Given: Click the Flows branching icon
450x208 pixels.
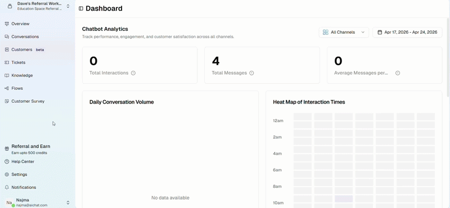Looking at the screenshot, I should [x=7, y=88].
